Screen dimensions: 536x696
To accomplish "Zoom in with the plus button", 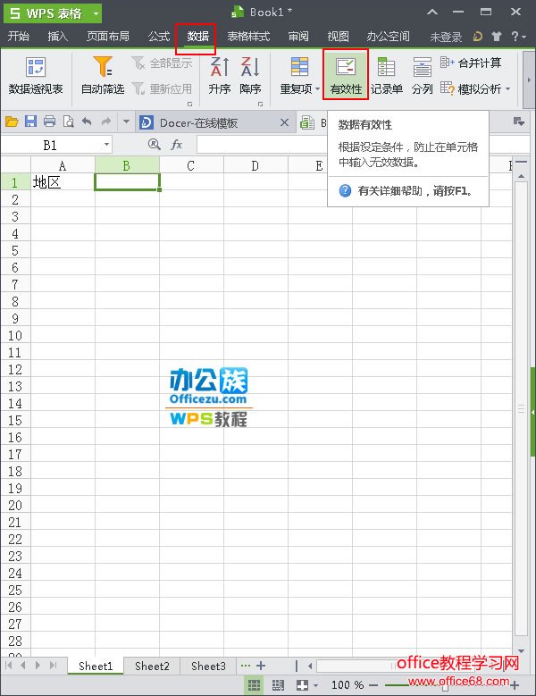I will 515,685.
